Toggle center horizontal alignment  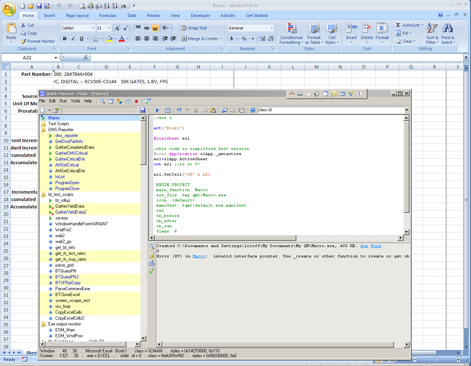[x=147, y=39]
